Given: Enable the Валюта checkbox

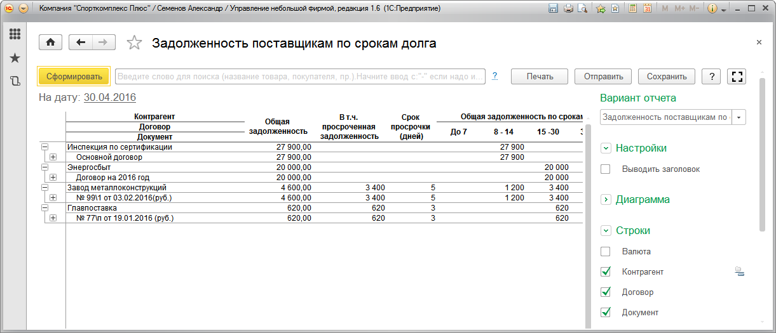Looking at the screenshot, I should (606, 251).
